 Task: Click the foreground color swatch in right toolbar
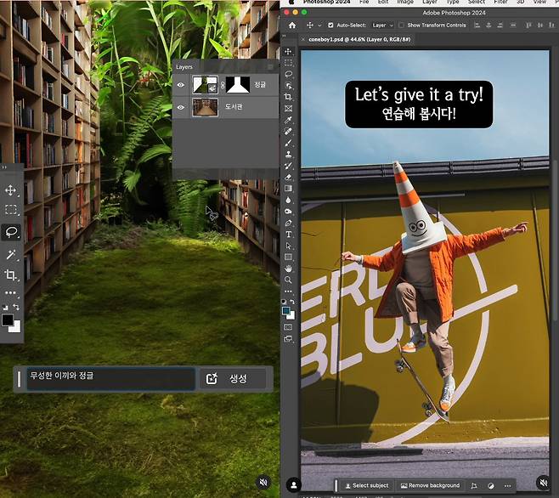coord(287,311)
